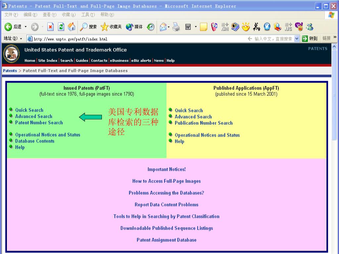Open the Search (搜索) magnifier button
339x254 pixels.
[88, 27]
